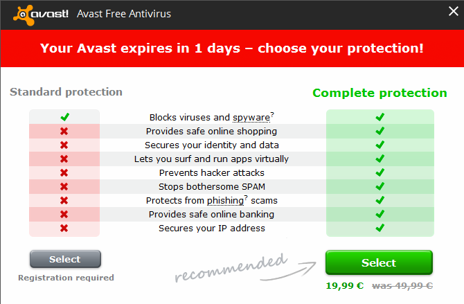Viewport: 464px width, 304px height.
Task: Close the Avast Free Antivirus dialog
Action: pyautogui.click(x=453, y=11)
